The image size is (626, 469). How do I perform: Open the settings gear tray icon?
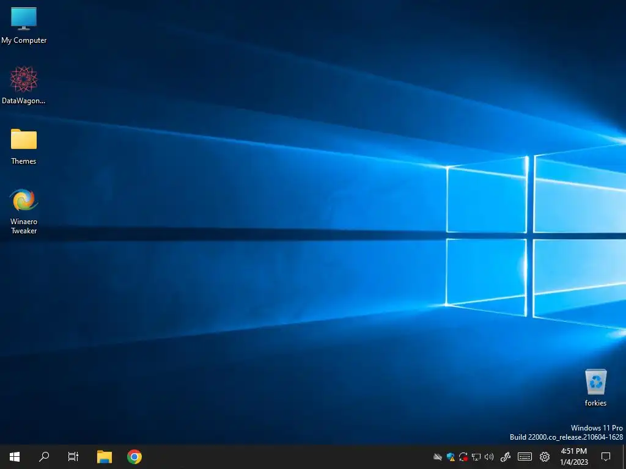click(x=545, y=457)
